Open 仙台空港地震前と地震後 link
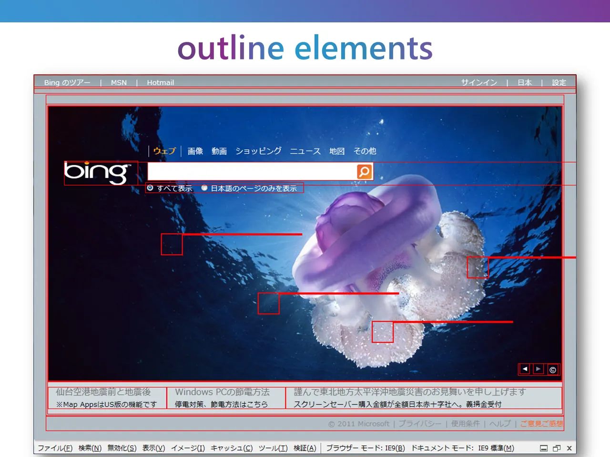 point(103,392)
